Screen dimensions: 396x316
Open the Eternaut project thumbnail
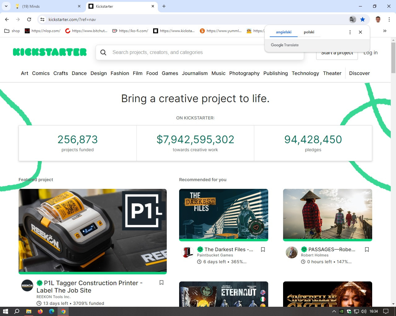pos(224,294)
